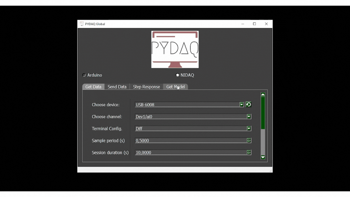The height and width of the screenshot is (197, 350).
Task: Switch to the Get Model tab
Action: (x=175, y=87)
